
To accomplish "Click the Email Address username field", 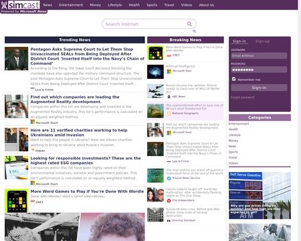I will [x=259, y=56].
